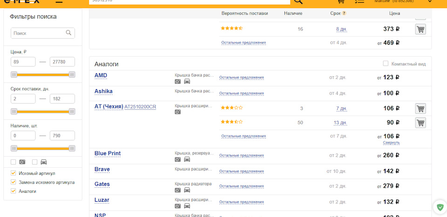
Task: Uncheck Аналоги filter
Action: (x=13, y=191)
